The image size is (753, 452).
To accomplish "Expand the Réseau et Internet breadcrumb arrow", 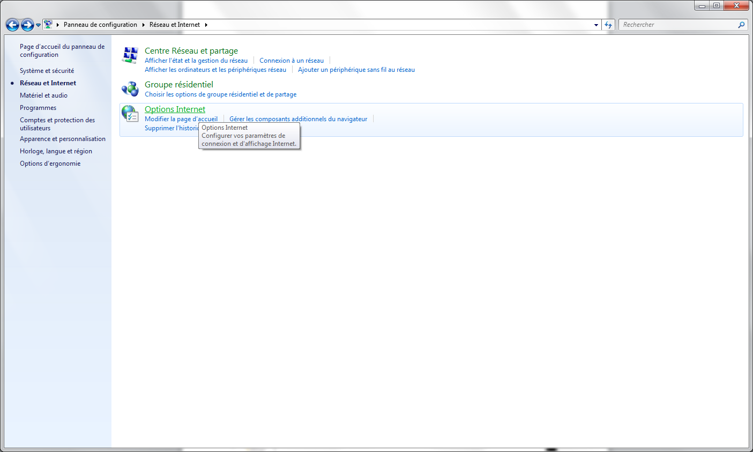I will [x=206, y=25].
